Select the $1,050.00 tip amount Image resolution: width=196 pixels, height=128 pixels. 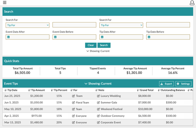click(36, 103)
